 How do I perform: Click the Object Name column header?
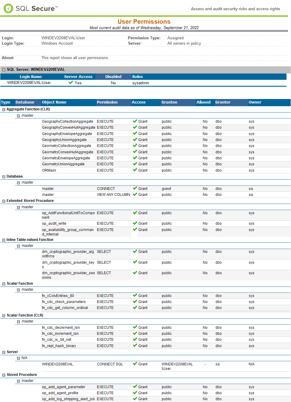click(54, 102)
